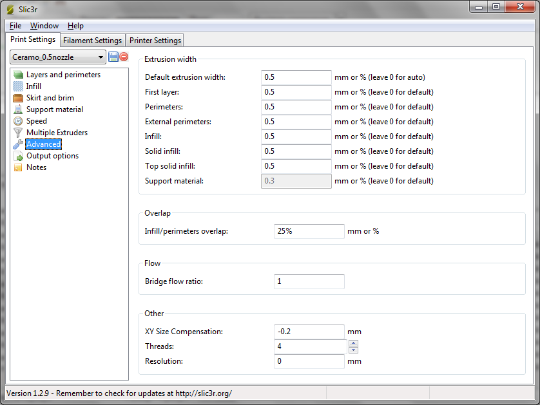The width and height of the screenshot is (540, 405).
Task: Click the Layers and perimeters icon
Action: [18, 75]
